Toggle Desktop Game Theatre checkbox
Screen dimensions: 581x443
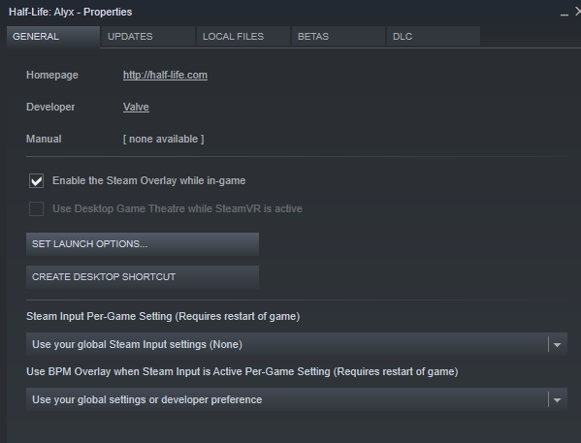coord(36,209)
